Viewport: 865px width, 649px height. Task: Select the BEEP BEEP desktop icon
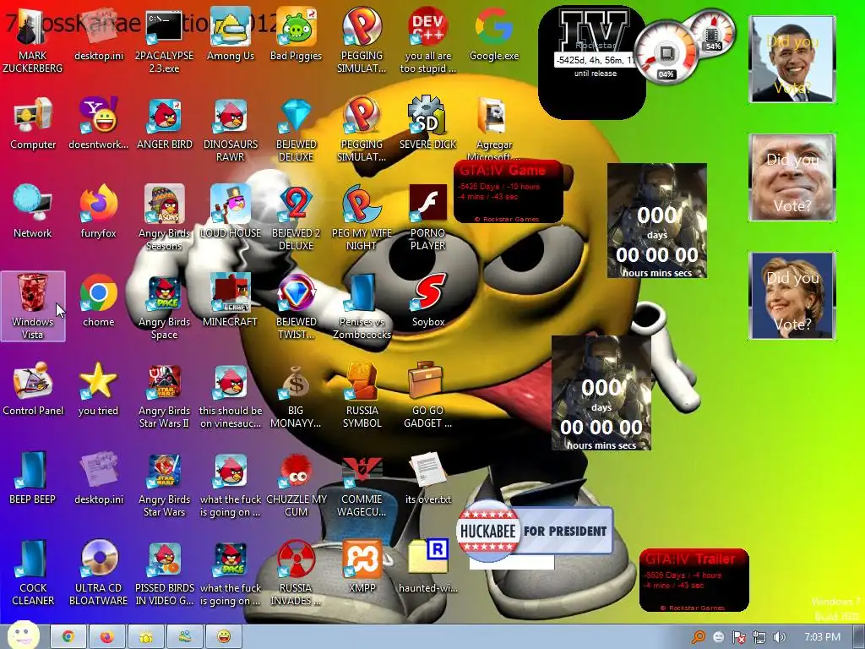[x=33, y=478]
